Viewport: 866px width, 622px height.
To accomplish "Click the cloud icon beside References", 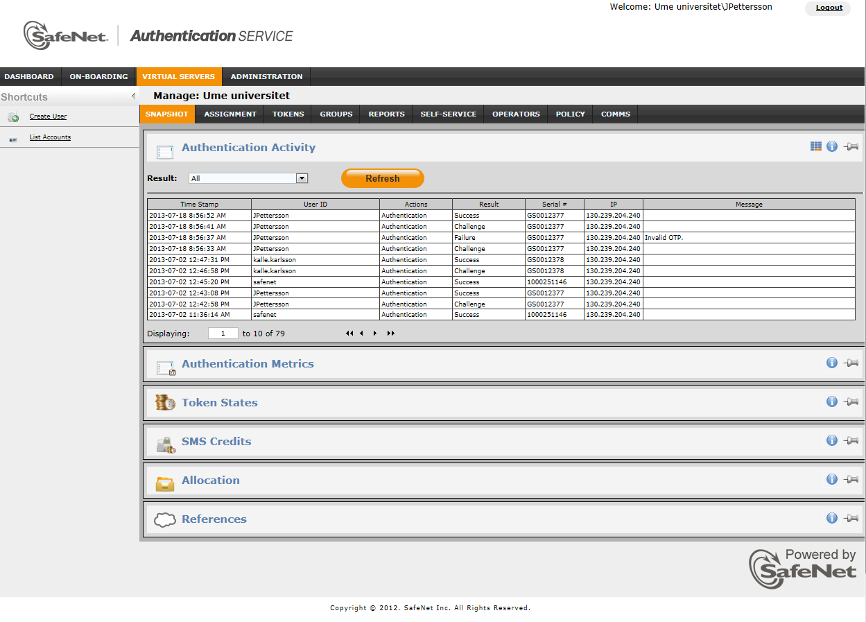I will [x=165, y=520].
